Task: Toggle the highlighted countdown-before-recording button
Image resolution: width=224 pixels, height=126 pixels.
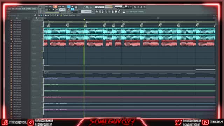Action: point(55,7)
